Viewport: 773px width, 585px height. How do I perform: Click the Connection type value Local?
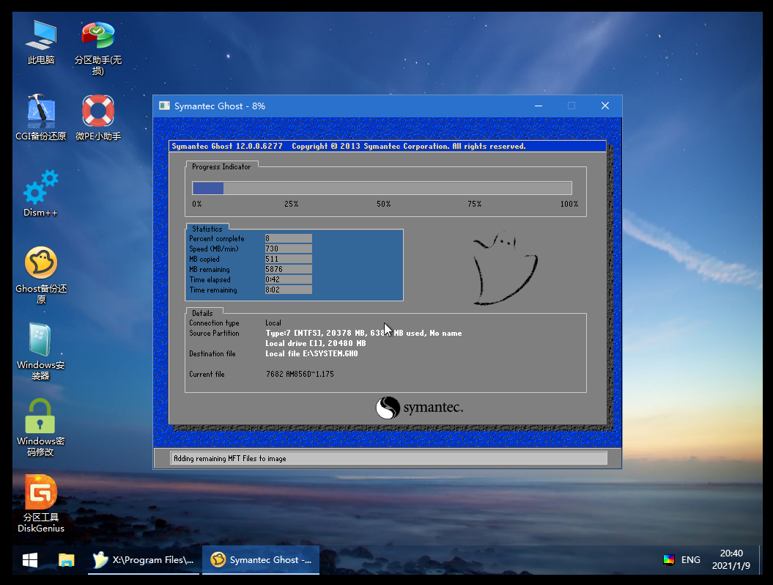pos(273,323)
